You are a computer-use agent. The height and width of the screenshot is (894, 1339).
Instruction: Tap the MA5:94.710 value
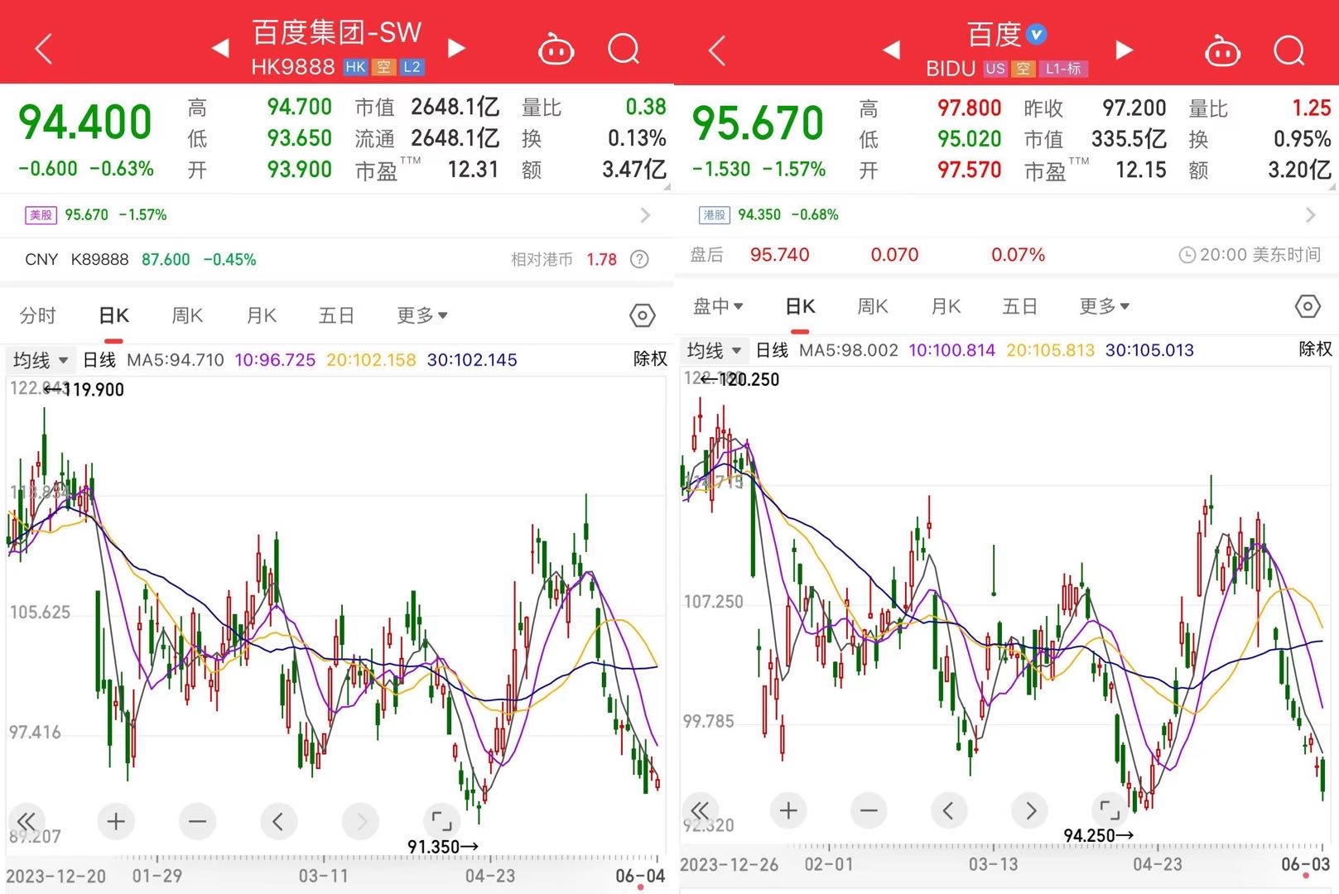pyautogui.click(x=175, y=360)
